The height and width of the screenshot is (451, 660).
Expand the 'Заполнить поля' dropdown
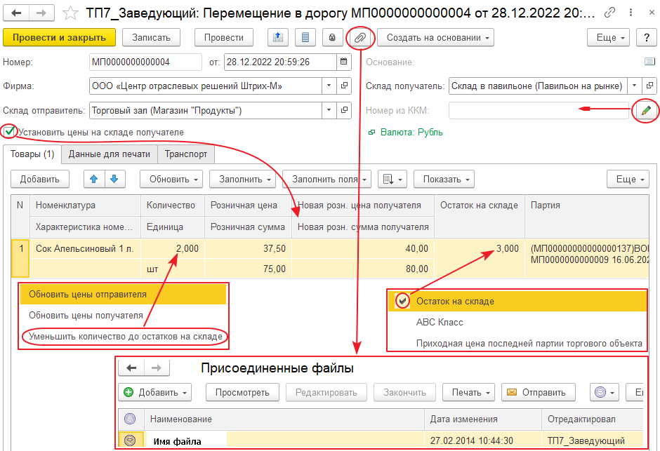327,179
